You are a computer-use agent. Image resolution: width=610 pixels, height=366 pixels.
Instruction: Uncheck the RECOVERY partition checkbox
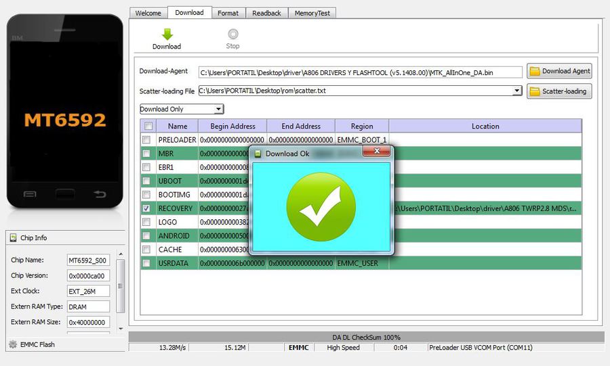point(146,208)
